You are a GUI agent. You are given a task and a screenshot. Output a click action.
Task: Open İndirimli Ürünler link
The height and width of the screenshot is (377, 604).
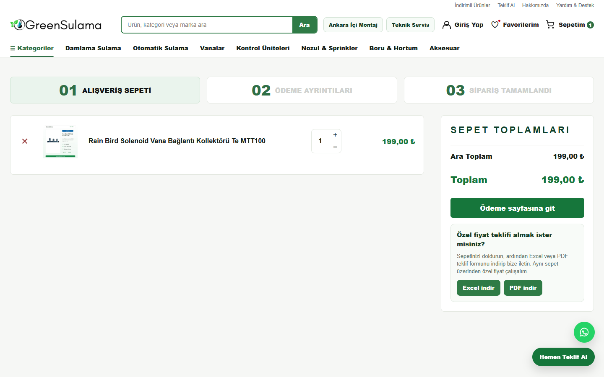[x=472, y=5]
